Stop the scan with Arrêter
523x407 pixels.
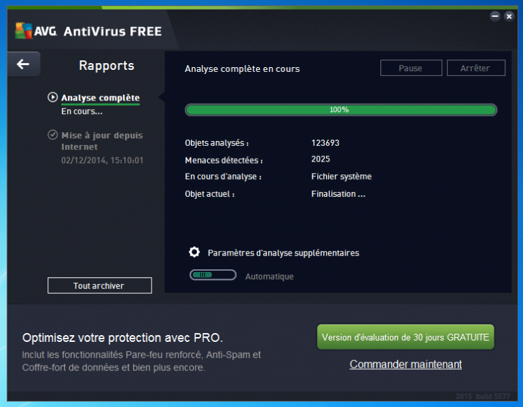pyautogui.click(x=475, y=68)
